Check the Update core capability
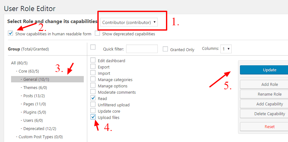The width and height of the screenshot is (288, 142). click(x=93, y=111)
